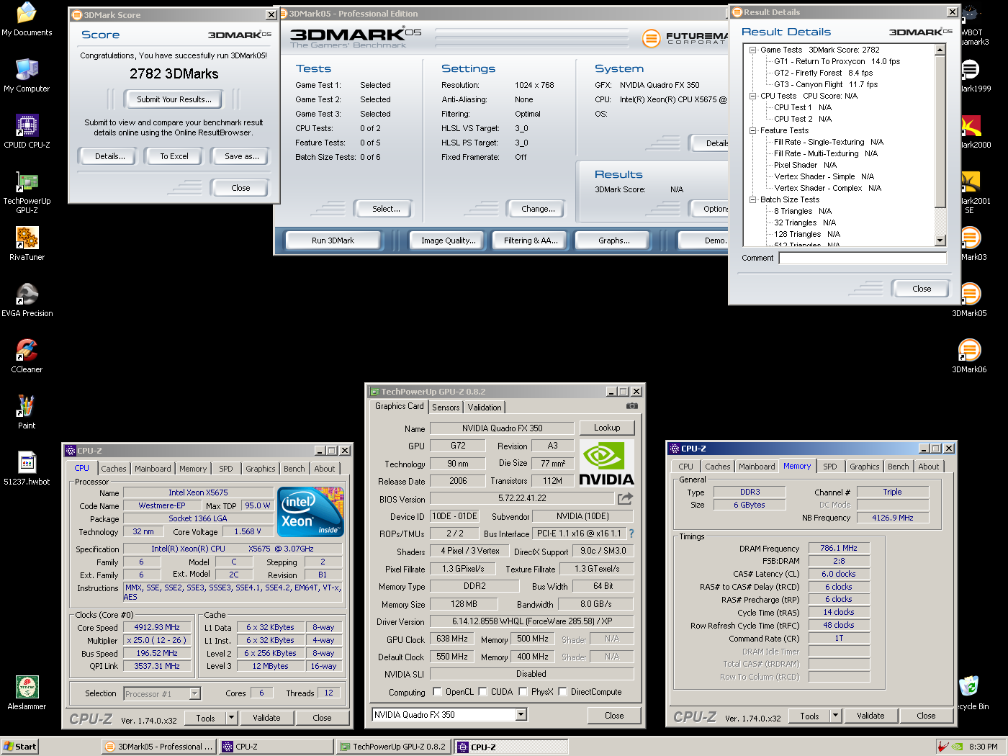Collapse the Feature Tests tree node

(752, 130)
